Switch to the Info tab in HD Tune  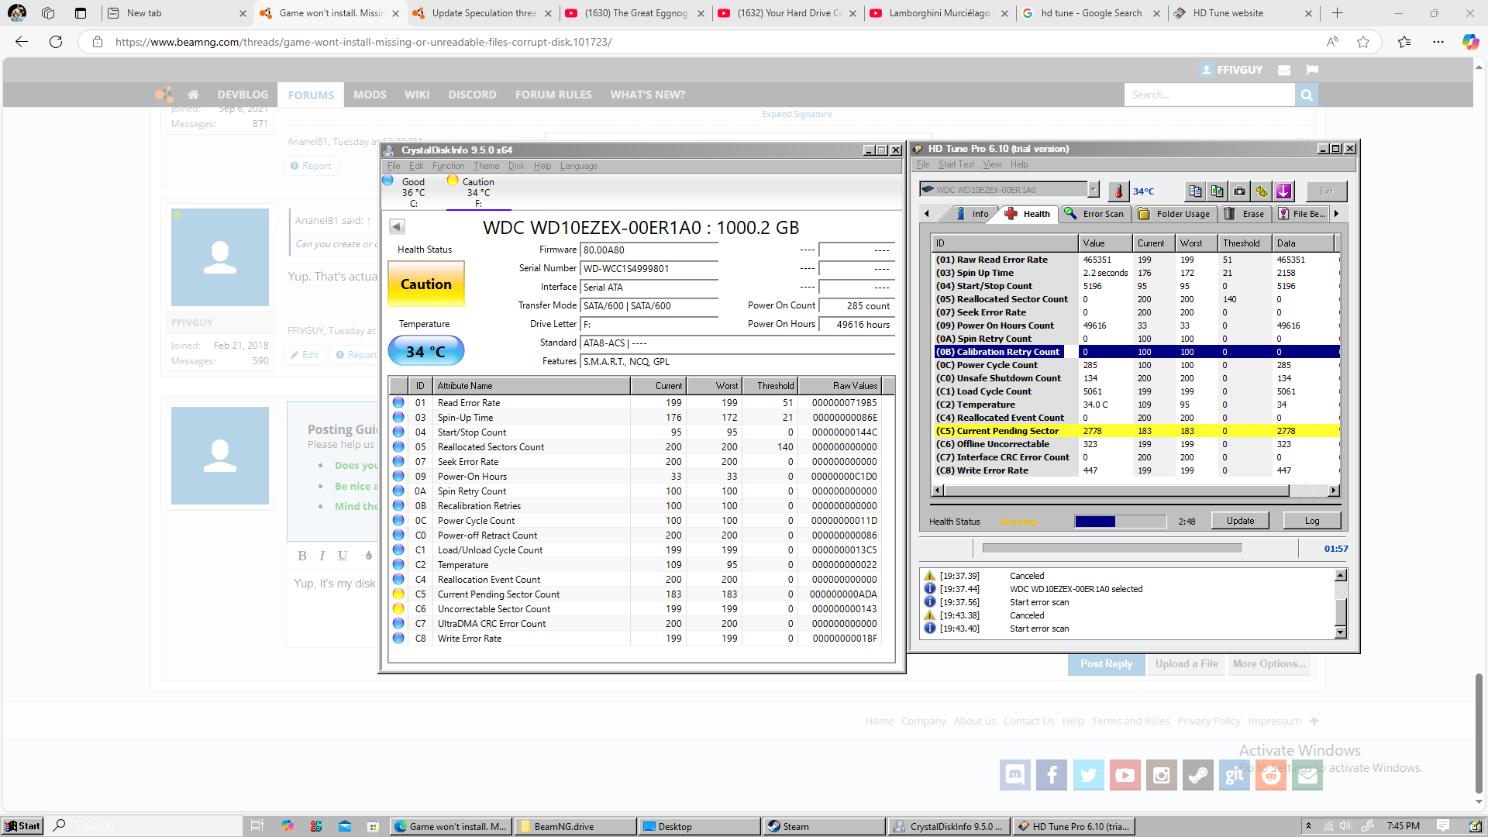point(972,214)
